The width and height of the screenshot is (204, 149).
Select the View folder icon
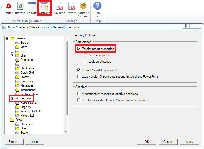pos(17,47)
